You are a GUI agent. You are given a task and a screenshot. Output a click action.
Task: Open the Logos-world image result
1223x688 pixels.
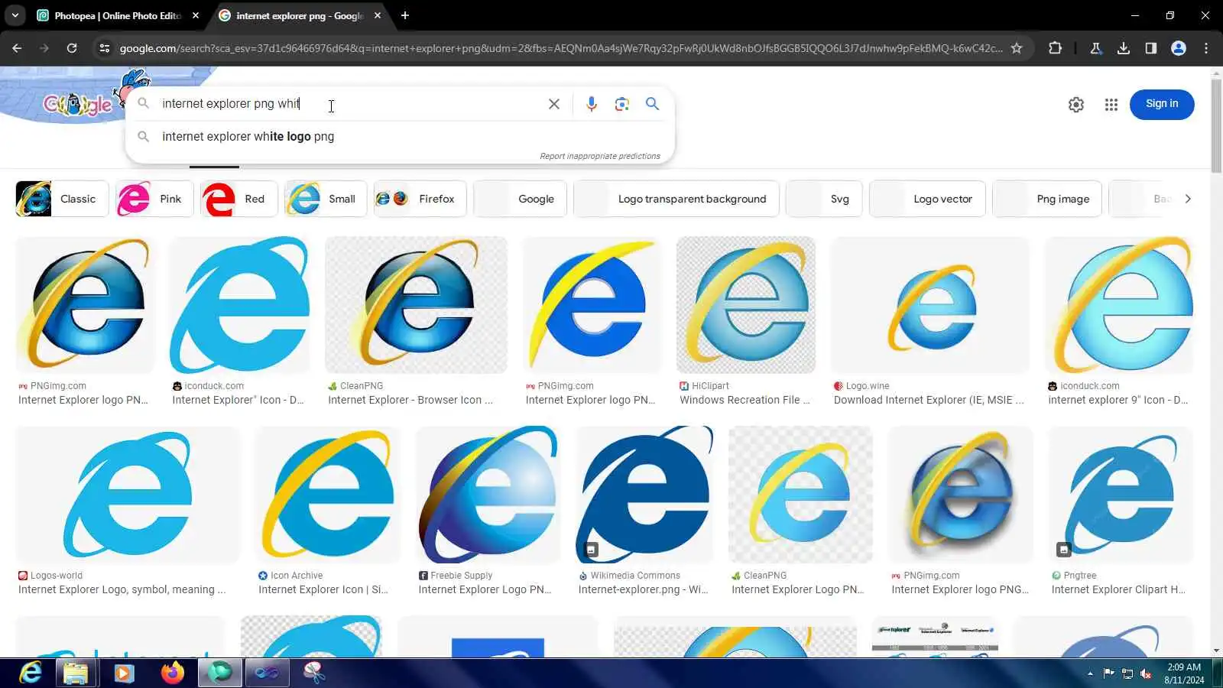[x=128, y=495]
